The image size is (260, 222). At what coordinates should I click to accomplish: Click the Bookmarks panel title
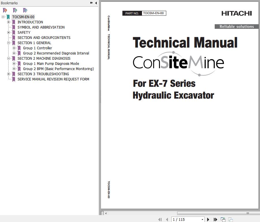click(9, 3)
